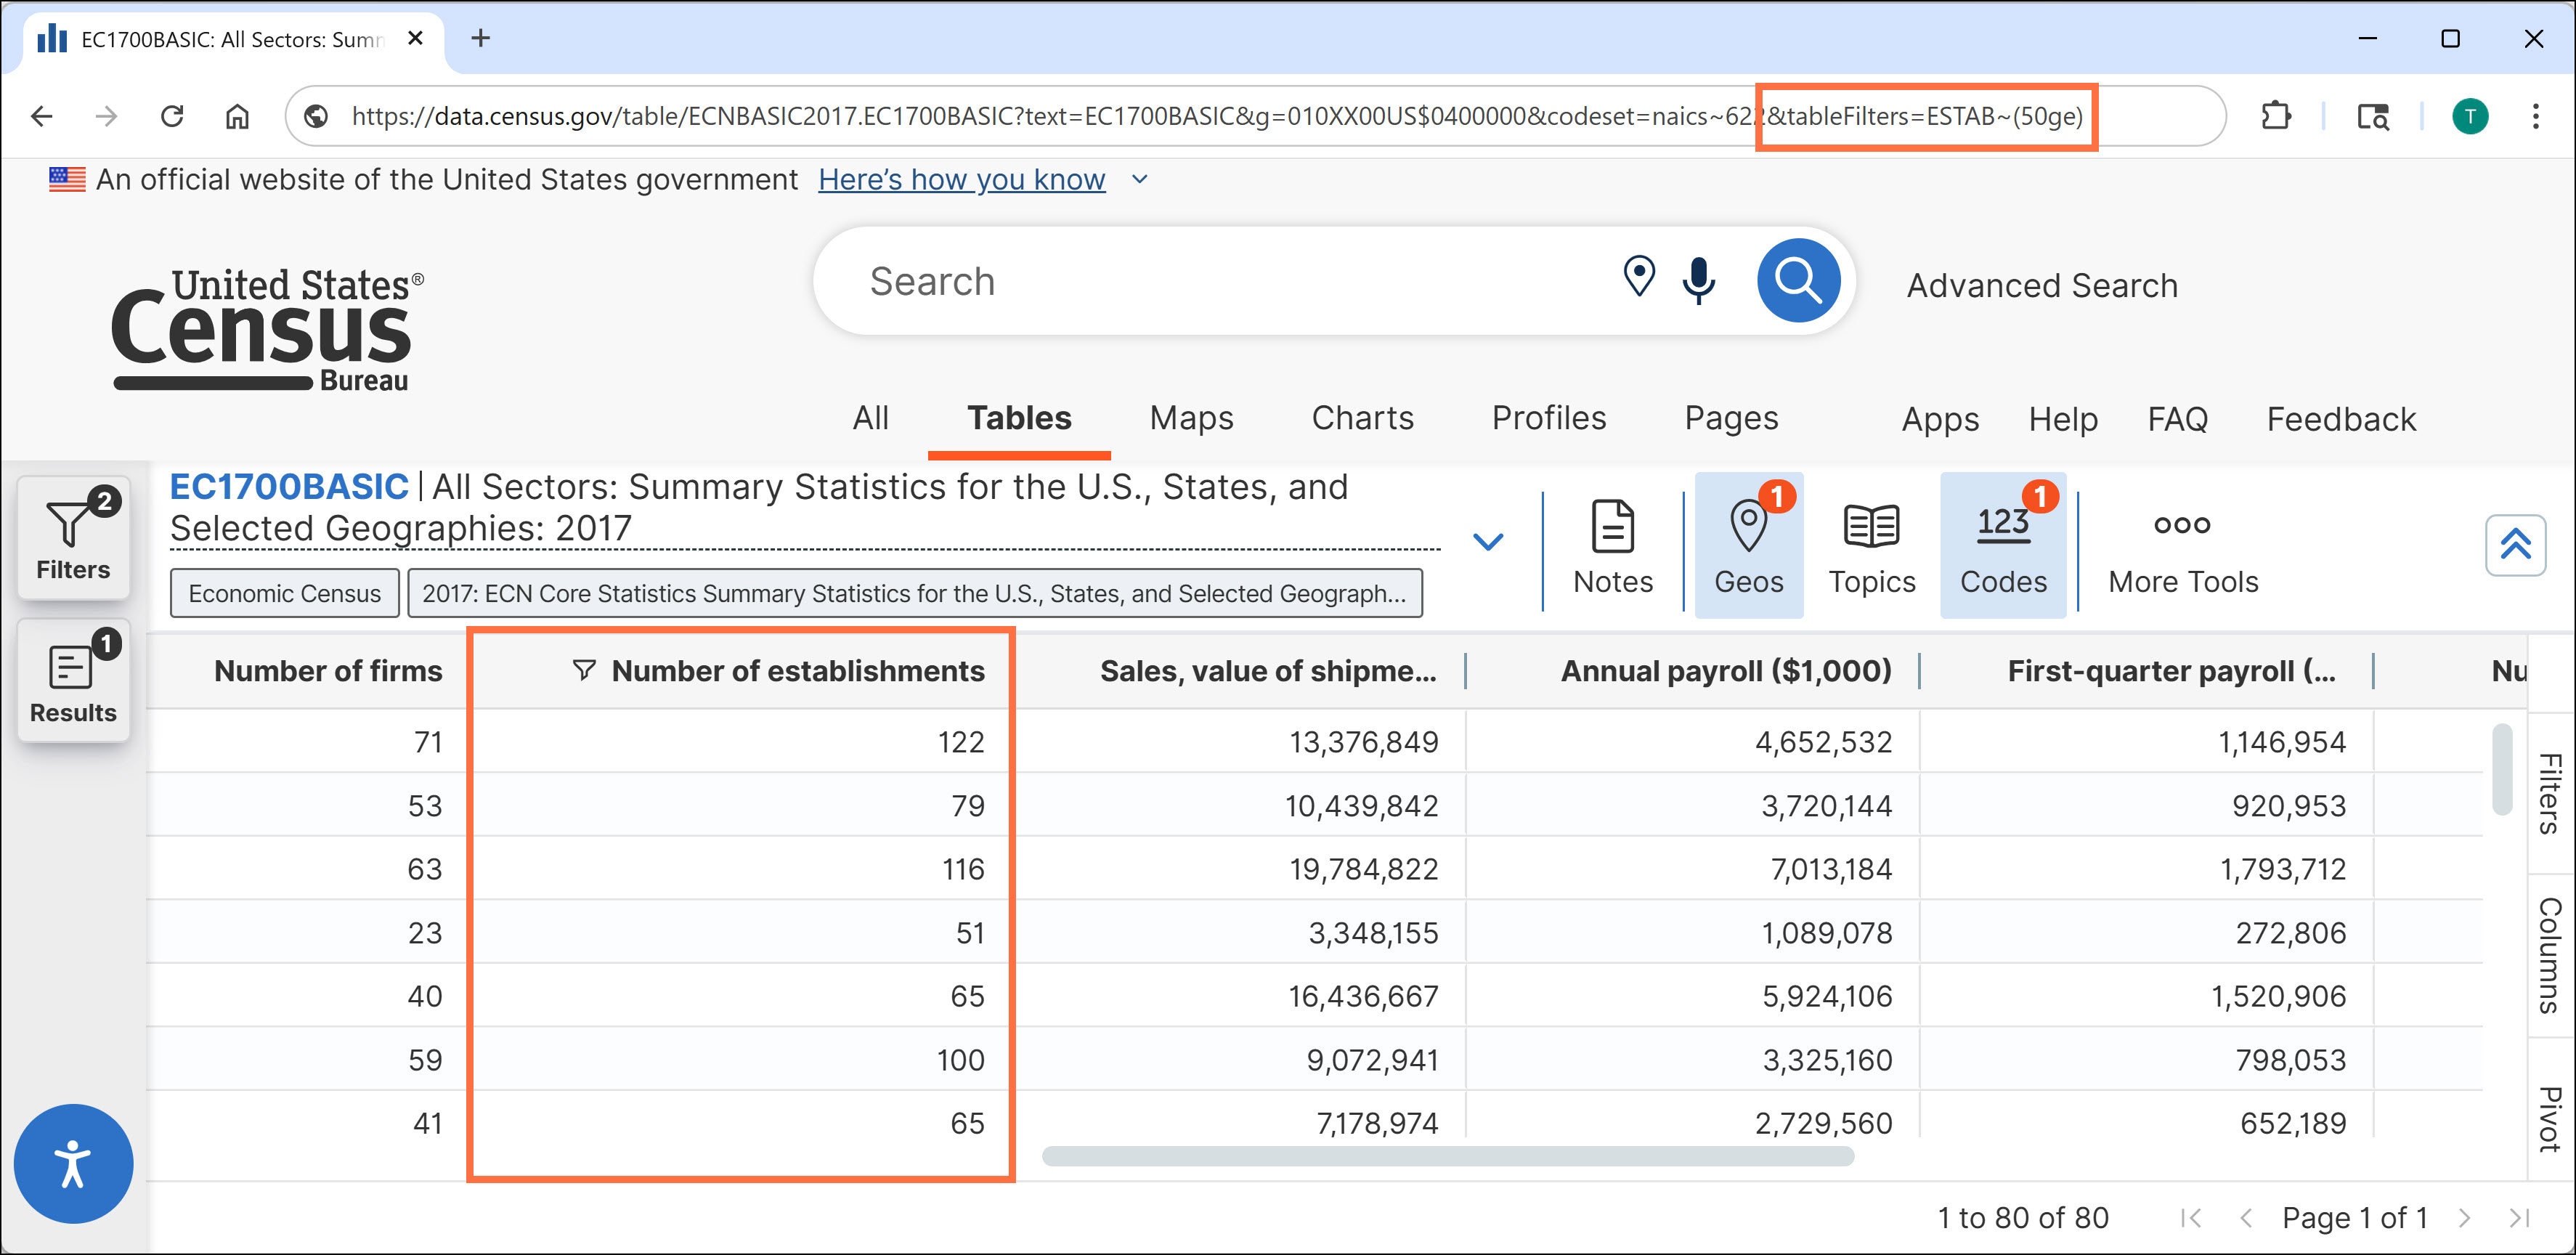The height and width of the screenshot is (1255, 2576).
Task: Open More Tools menu
Action: click(2182, 546)
